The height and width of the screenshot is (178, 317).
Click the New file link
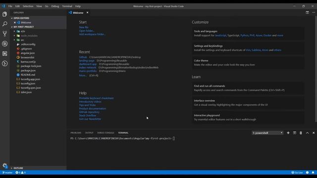[x=84, y=27]
